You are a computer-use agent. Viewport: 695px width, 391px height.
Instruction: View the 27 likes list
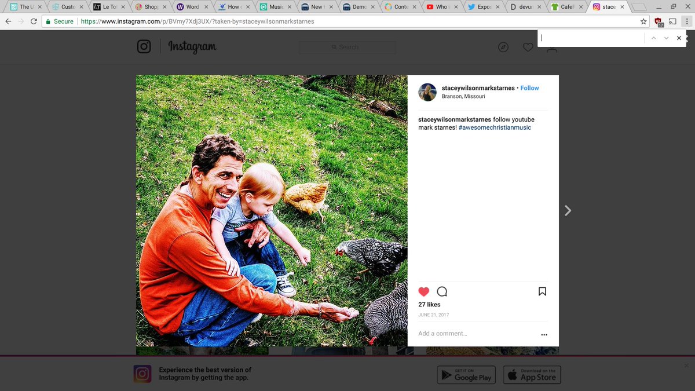pos(429,305)
